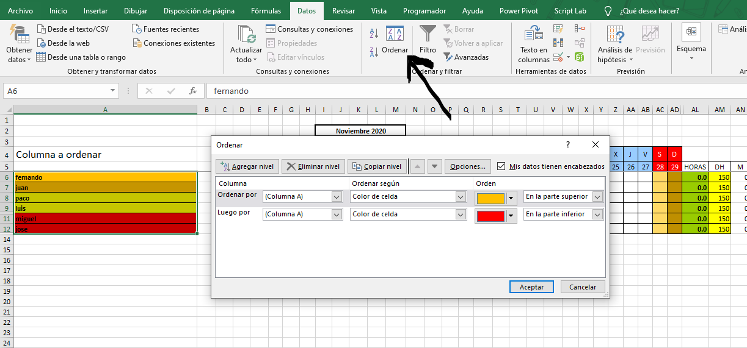Screen dimensions: 747x348
Task: Open the Power Pivot data model icon
Action: [x=580, y=57]
